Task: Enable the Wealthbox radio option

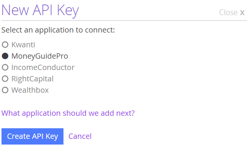Action: [x=5, y=90]
